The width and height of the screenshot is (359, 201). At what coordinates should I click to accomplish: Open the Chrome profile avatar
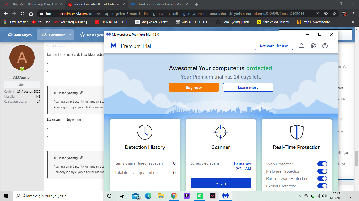[345, 14]
